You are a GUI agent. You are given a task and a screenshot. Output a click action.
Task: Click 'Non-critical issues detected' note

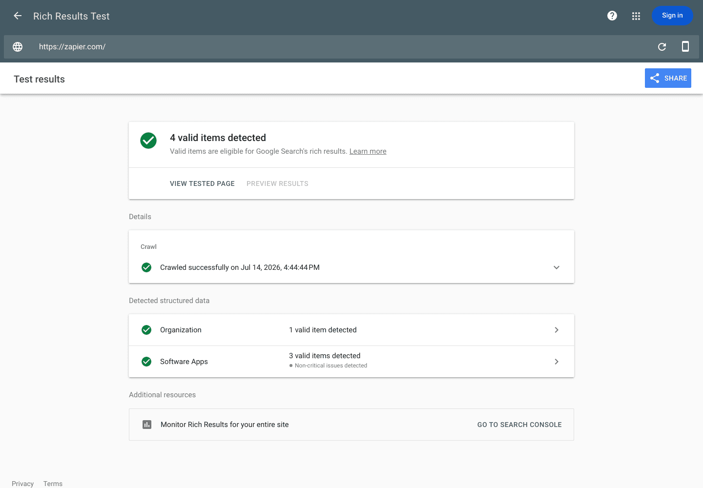point(331,366)
